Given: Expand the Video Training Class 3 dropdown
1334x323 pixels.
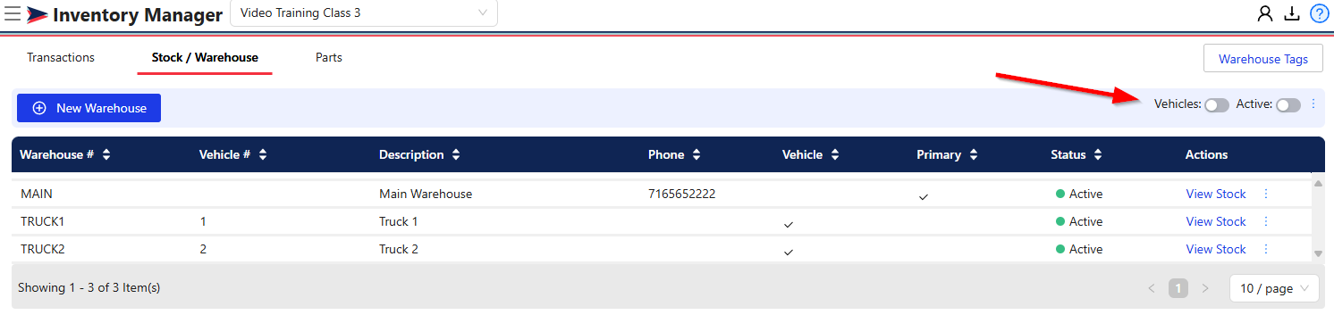Looking at the screenshot, I should click(364, 13).
